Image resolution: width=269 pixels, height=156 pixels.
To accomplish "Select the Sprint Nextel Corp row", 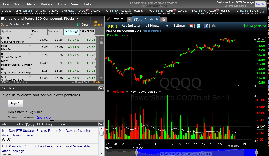I will (x=48, y=55).
